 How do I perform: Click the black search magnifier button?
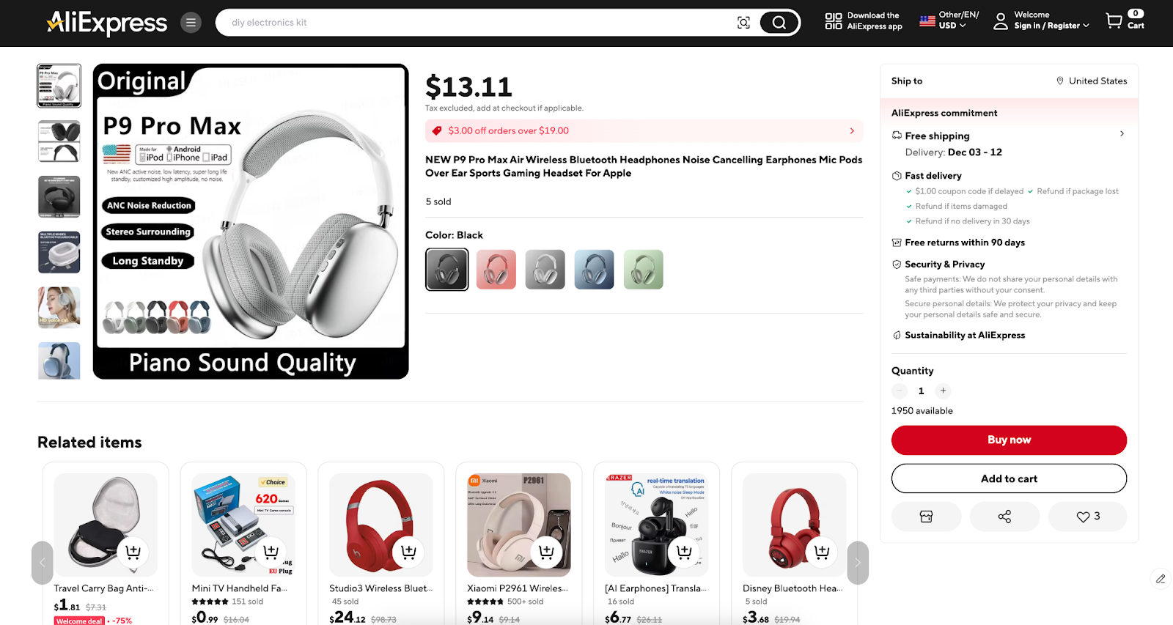click(779, 23)
